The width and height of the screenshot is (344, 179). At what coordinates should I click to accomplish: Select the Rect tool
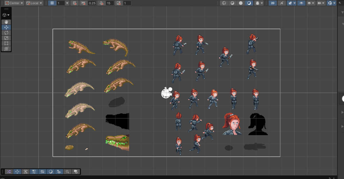click(x=6, y=43)
